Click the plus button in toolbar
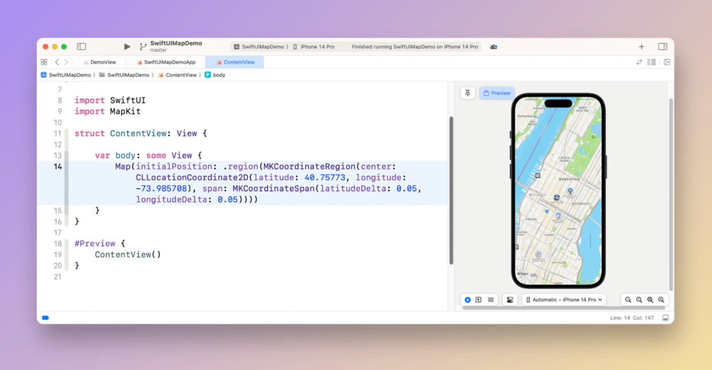 click(x=641, y=46)
